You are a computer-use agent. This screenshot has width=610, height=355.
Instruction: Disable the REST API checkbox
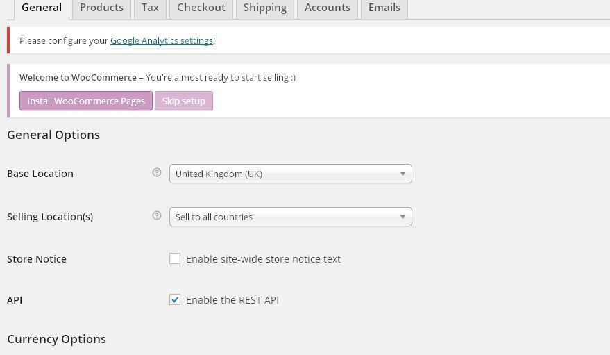[175, 299]
